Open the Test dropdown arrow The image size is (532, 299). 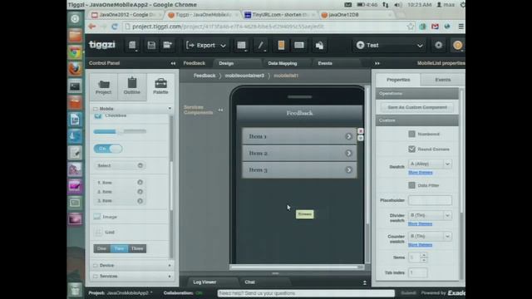420,46
